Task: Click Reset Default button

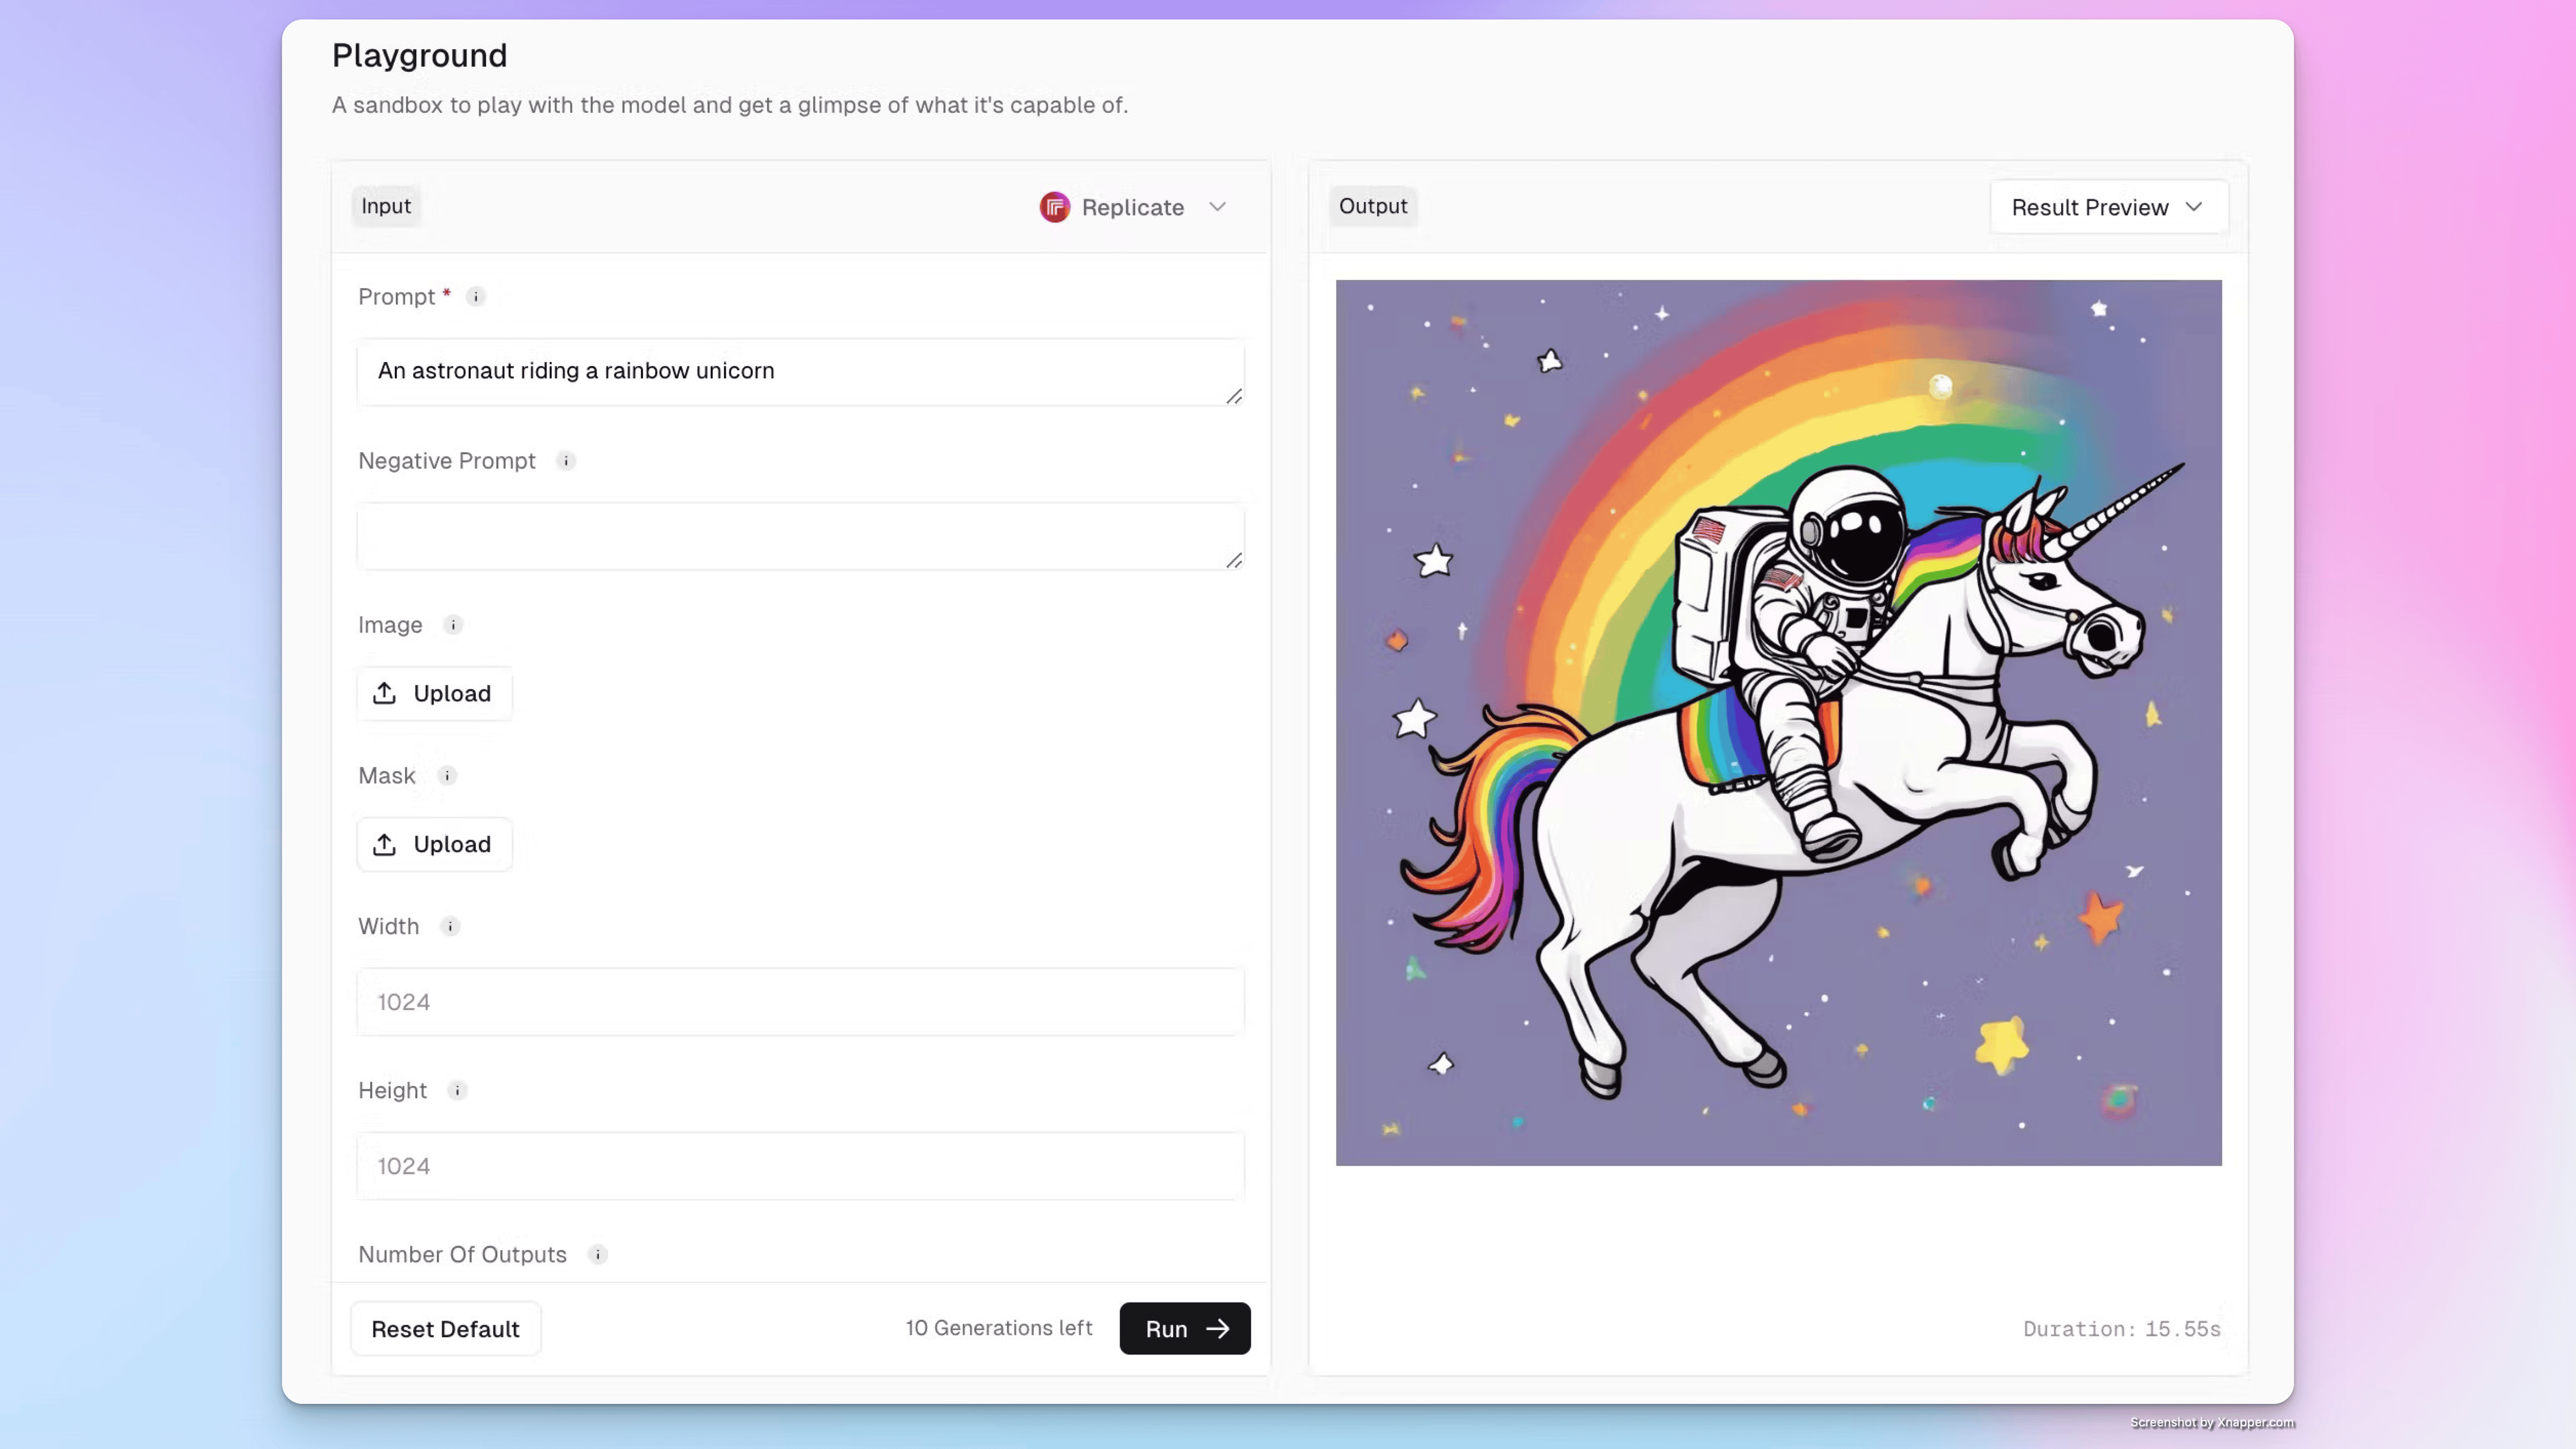Action: (445, 1329)
